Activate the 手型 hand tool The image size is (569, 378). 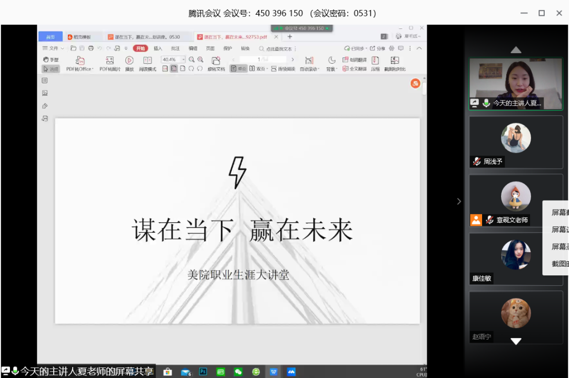click(x=51, y=59)
